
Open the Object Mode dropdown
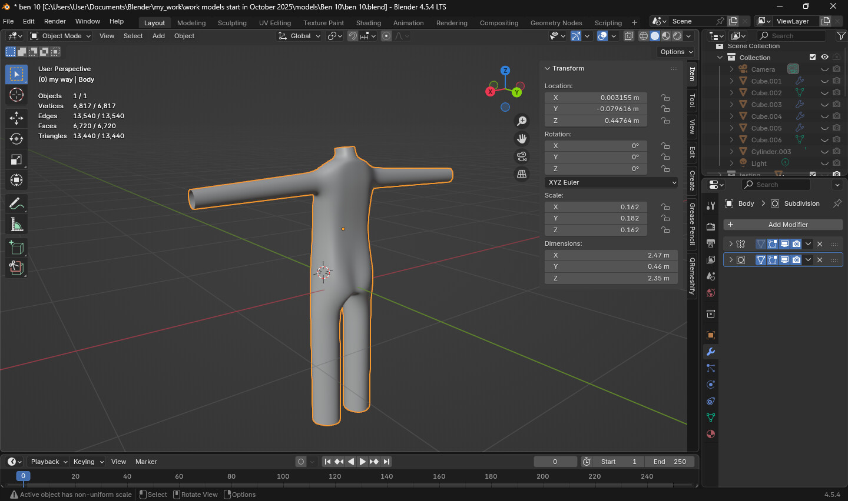click(x=61, y=36)
